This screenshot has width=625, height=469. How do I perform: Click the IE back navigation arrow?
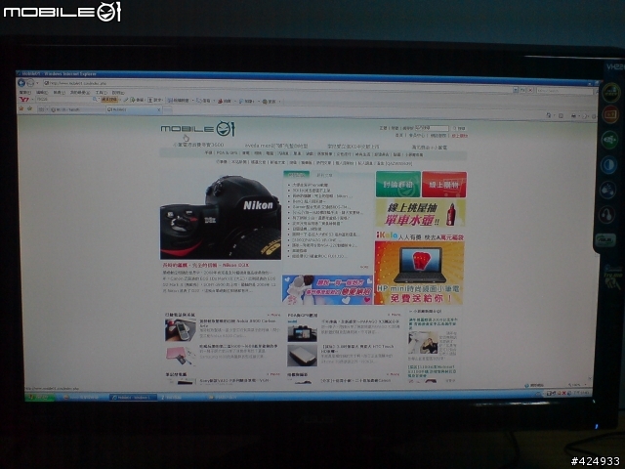21,83
